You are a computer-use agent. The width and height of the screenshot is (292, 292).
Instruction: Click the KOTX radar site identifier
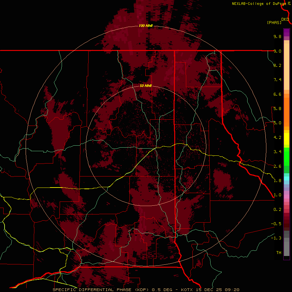coord(187,290)
